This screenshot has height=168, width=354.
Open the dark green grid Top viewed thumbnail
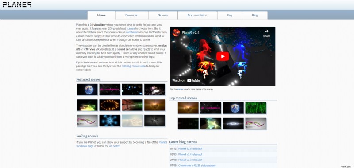point(189,124)
